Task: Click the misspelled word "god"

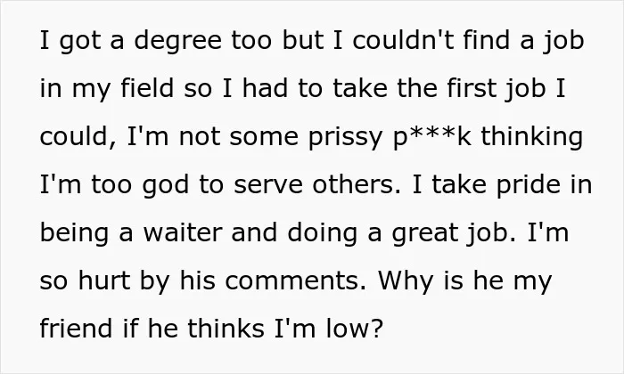Action: [x=166, y=186]
